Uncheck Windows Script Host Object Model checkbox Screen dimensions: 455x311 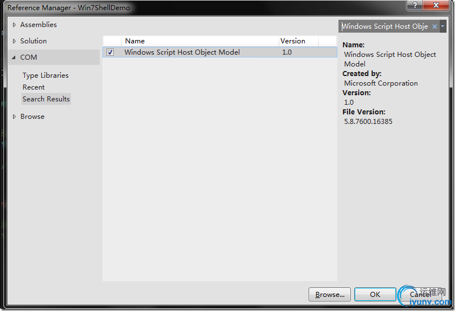pyautogui.click(x=110, y=52)
